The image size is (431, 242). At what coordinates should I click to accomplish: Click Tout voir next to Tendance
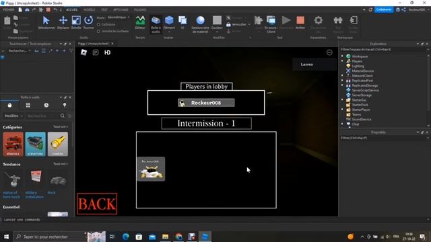61,164
